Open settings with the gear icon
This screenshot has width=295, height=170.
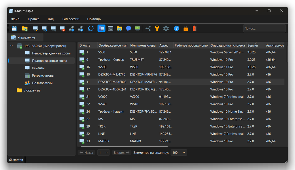166,29
